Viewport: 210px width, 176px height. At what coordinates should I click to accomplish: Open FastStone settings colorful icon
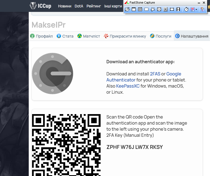point(203,9)
